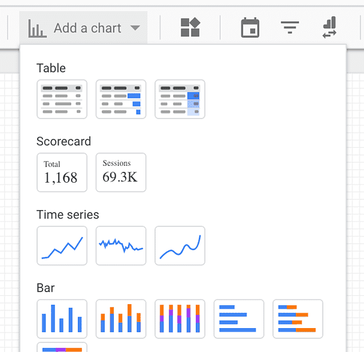Insert a column chart
Image resolution: width=364 pixels, height=352 pixels.
62,319
